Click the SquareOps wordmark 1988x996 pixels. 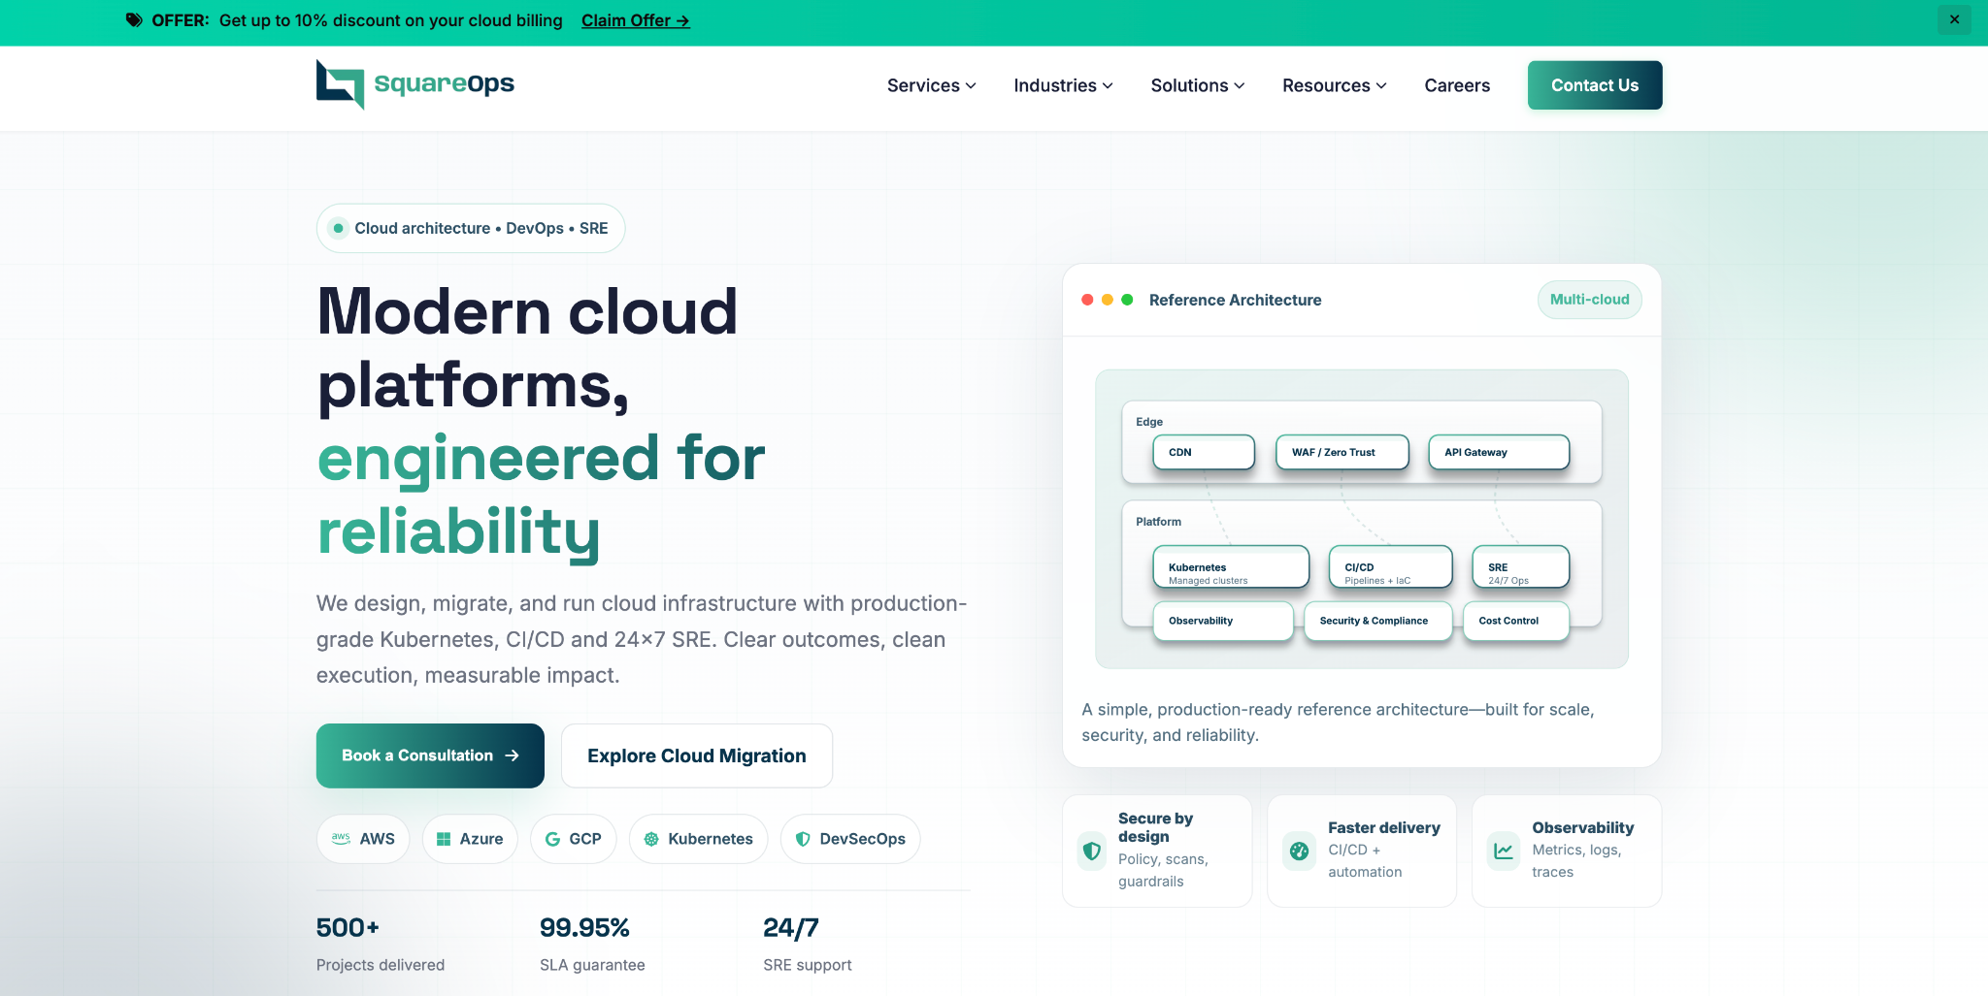pyautogui.click(x=445, y=83)
